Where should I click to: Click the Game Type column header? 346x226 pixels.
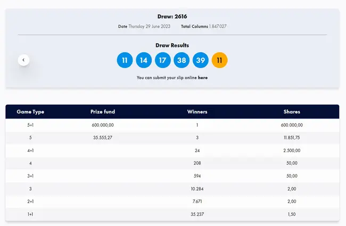click(30, 112)
